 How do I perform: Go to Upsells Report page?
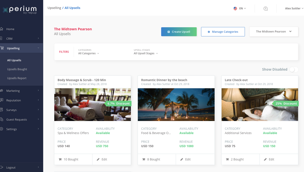(x=17, y=78)
